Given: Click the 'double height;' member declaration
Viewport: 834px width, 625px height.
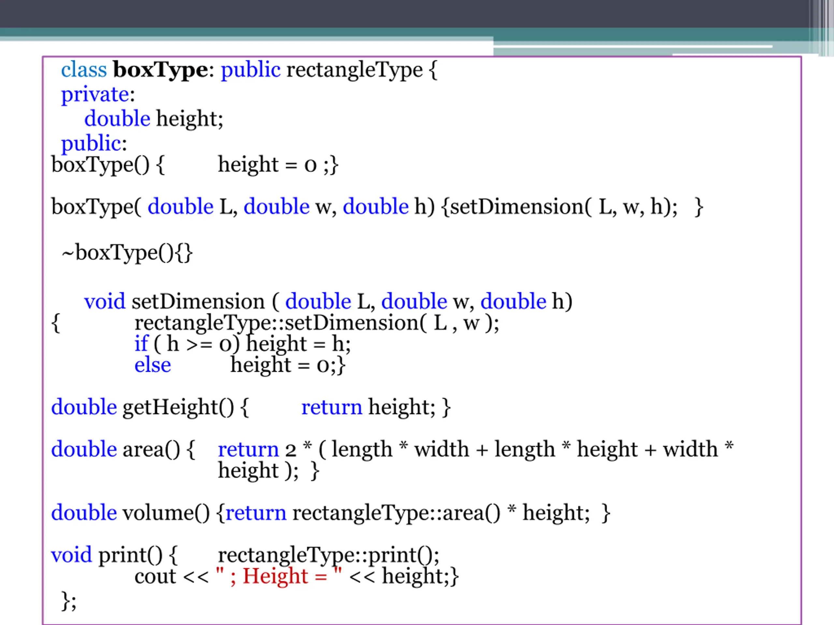Looking at the screenshot, I should coord(153,119).
